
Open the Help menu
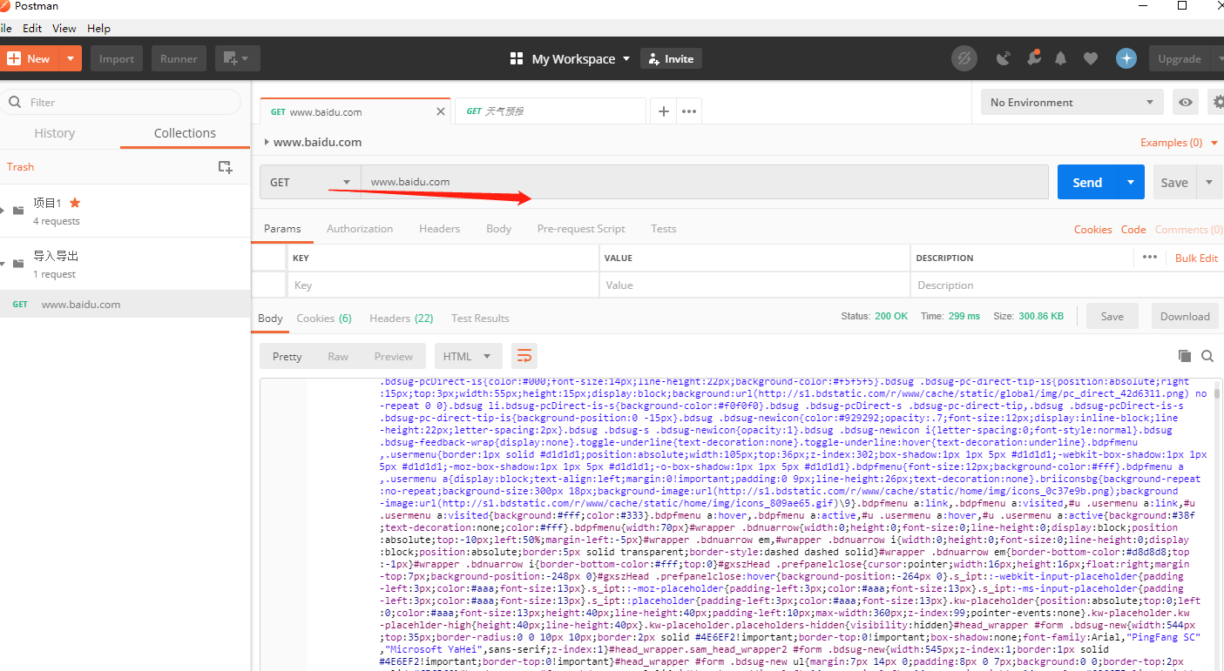[x=98, y=28]
